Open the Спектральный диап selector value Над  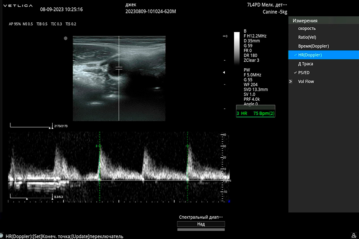click(201, 224)
